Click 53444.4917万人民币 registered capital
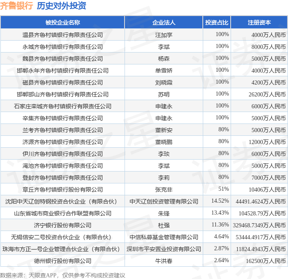The image size is (288, 279). 261,237
